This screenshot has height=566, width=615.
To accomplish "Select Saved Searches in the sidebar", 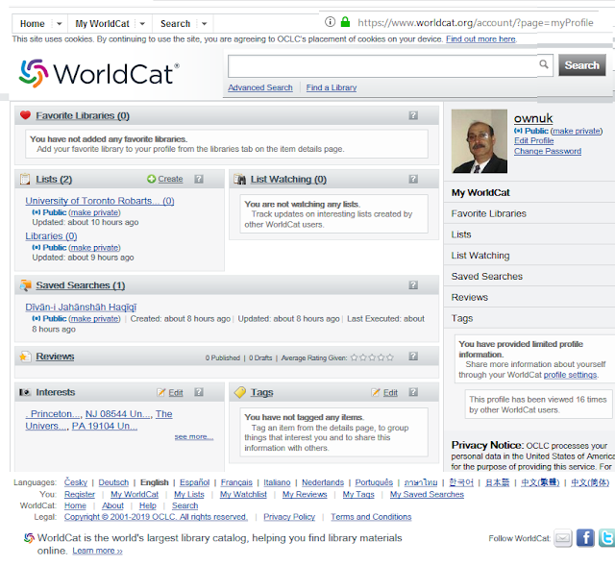I will point(487,276).
